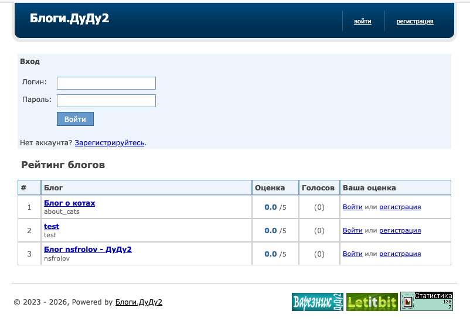
Task: Open the green Letitbit banner
Action: click(372, 302)
